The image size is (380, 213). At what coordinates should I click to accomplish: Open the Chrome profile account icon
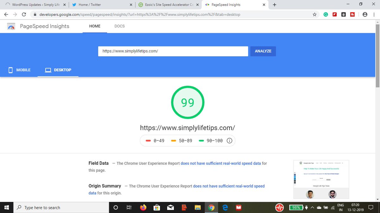(365, 14)
